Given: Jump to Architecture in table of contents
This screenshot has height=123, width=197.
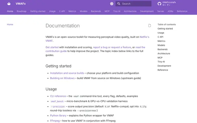Looking at the screenshot, I should point(164,54).
